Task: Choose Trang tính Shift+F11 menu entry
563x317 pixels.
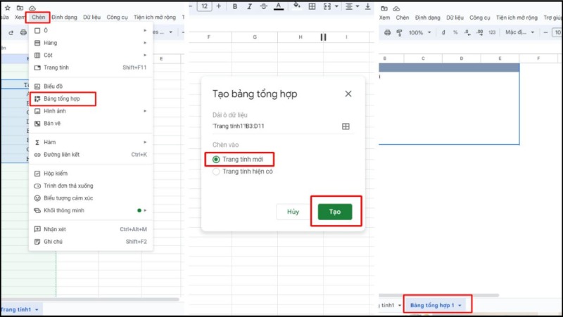Action: point(91,67)
